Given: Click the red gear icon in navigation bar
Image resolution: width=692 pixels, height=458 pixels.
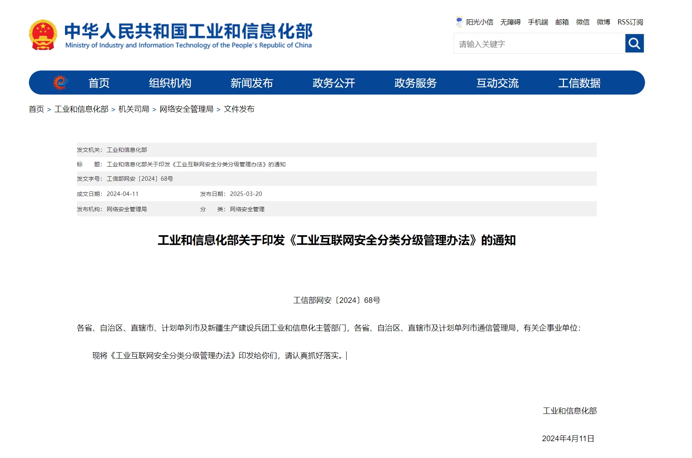Looking at the screenshot, I should click(60, 83).
